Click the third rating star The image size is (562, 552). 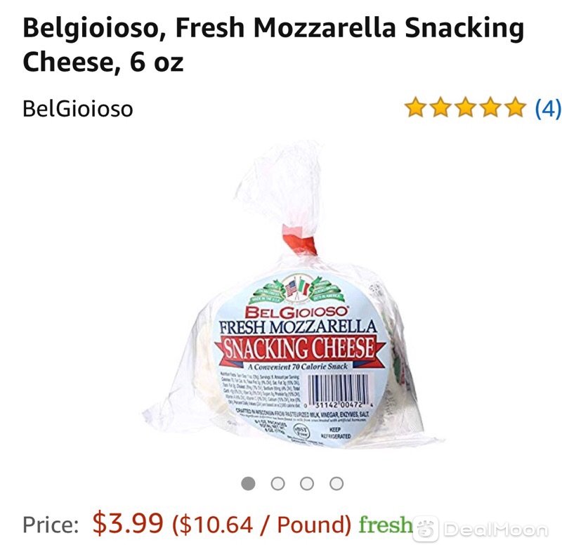pyautogui.click(x=465, y=107)
